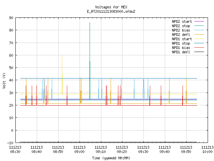Click the red NPD1 bias legend line
Image resolution: width=214 pixels, height=161 pixels.
click(x=199, y=48)
